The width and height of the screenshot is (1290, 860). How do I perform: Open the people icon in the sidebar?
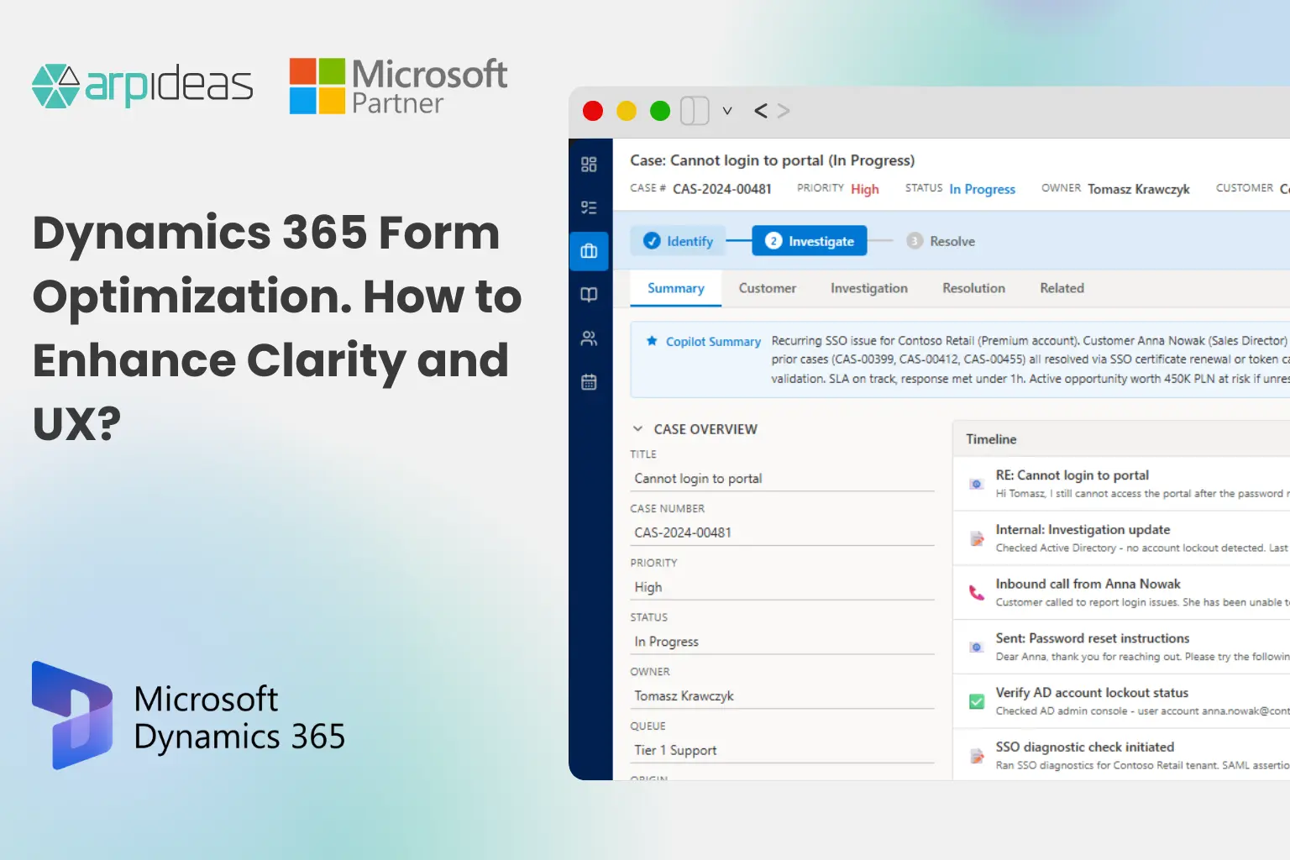click(x=590, y=338)
